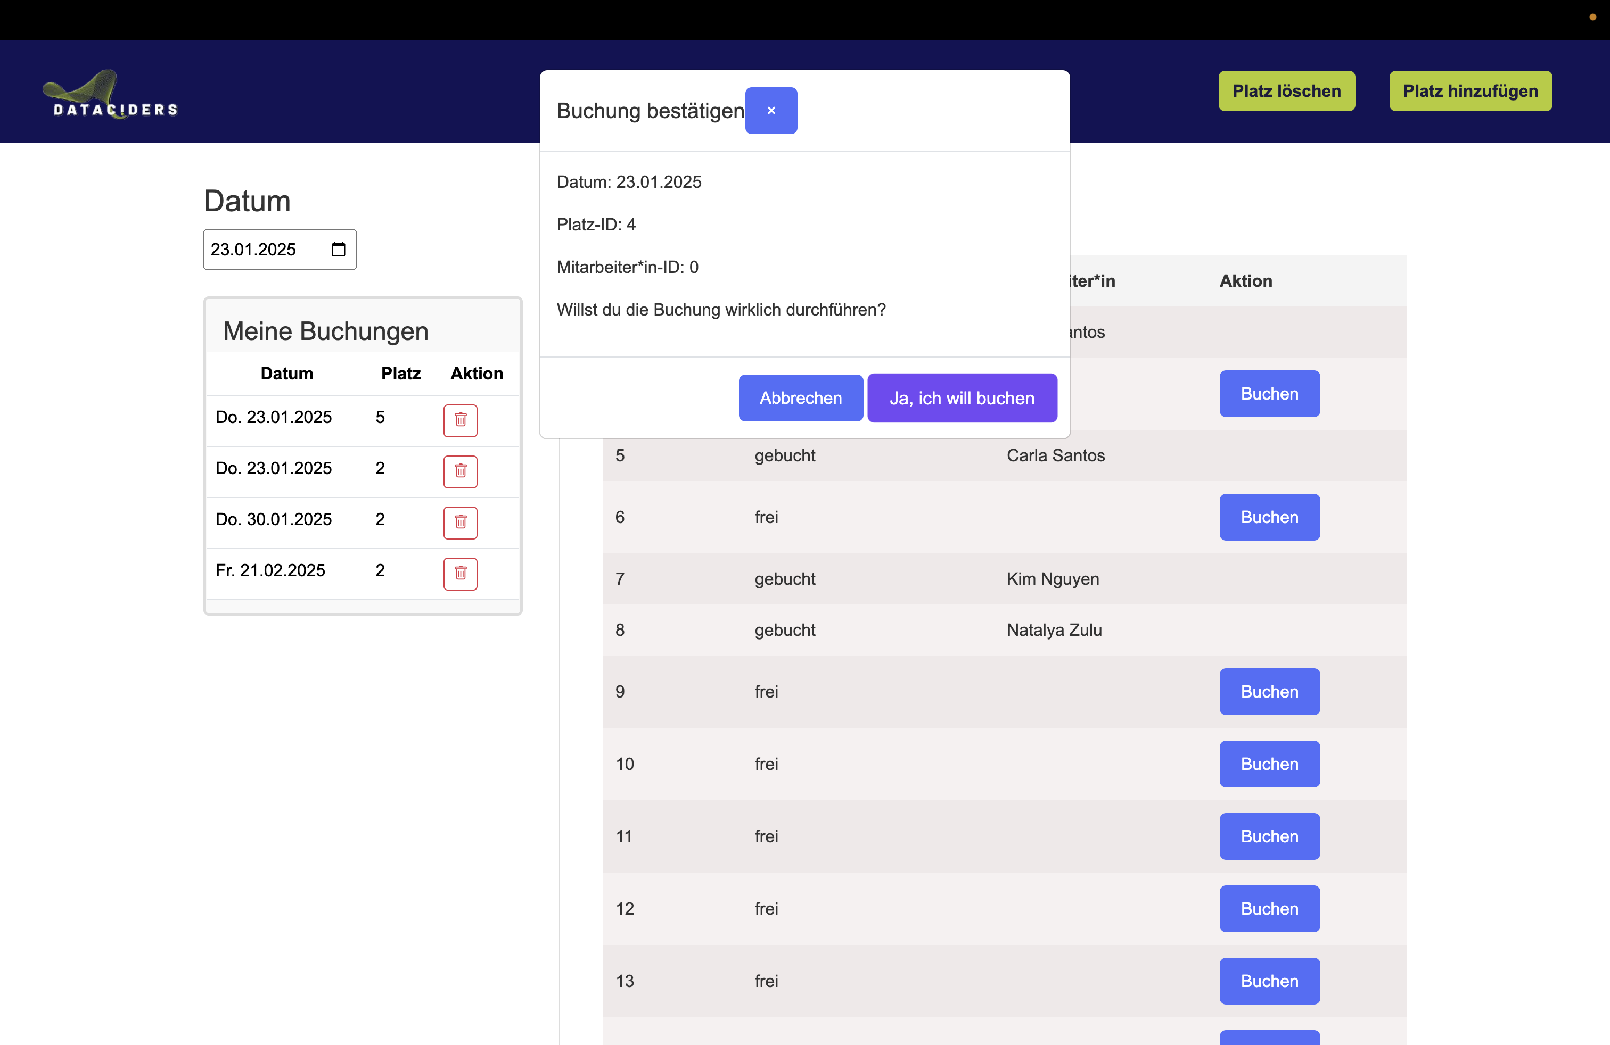Screen dimensions: 1610x1045
Task: Delete booking Do. 23.01.2025 Platz 5
Action: coord(461,420)
